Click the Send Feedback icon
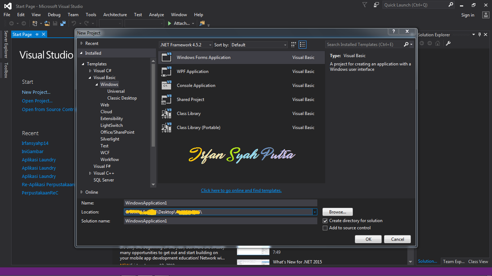492x276 pixels. (376, 5)
